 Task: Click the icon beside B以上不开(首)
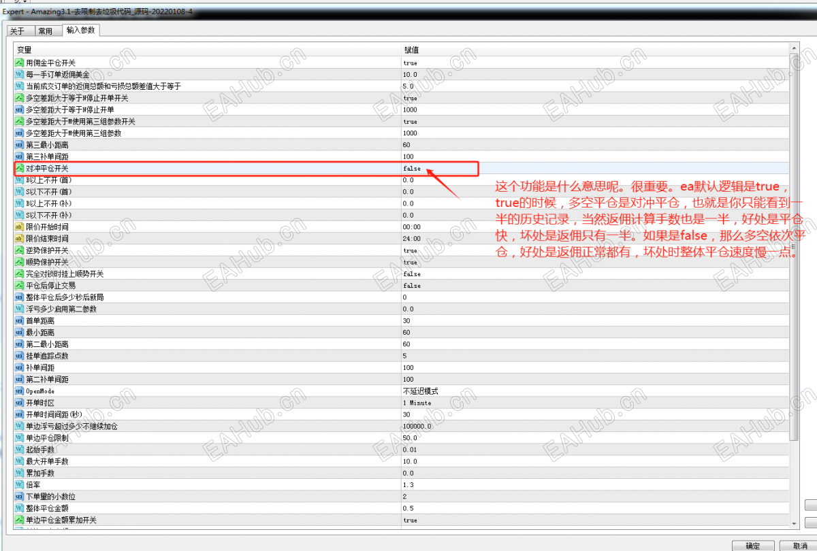20,180
